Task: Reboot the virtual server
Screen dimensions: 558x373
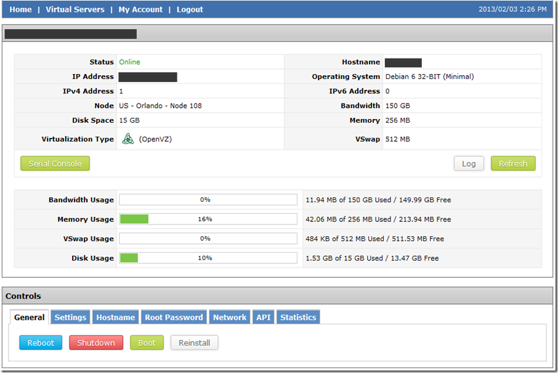Action: pyautogui.click(x=41, y=343)
